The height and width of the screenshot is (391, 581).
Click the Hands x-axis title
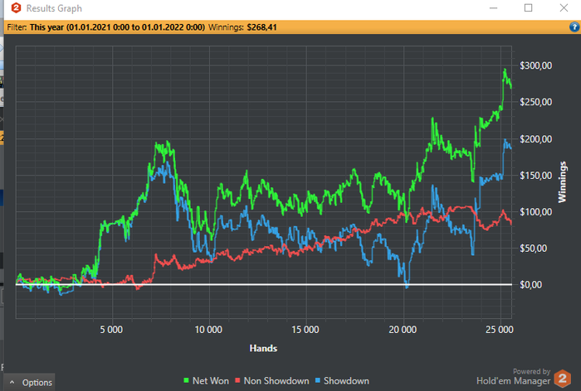(x=263, y=348)
